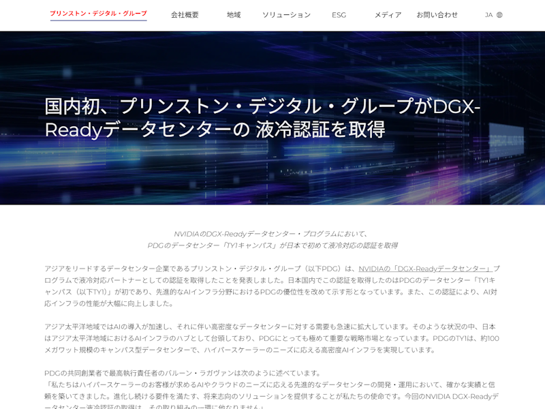Click the sentence PDGの共同創業者で最高執行責任者のバルーン・ラガヴァン

click(183, 373)
